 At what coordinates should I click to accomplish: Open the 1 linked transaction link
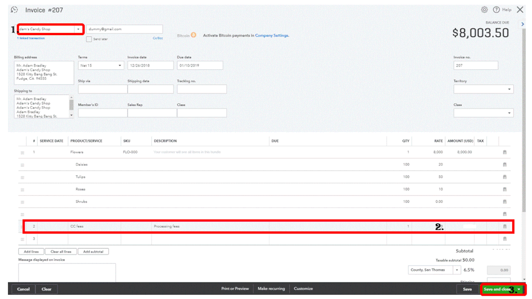point(31,38)
